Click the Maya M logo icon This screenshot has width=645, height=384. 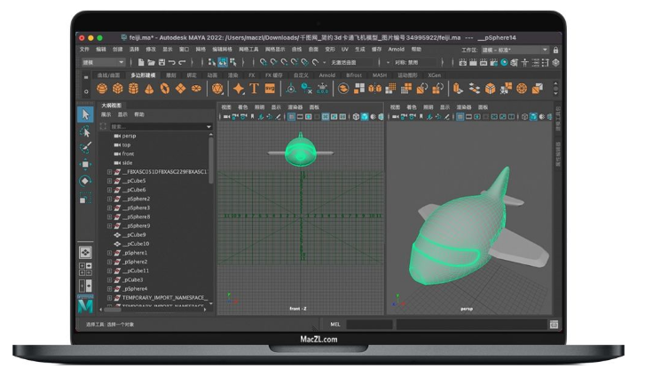point(85,305)
